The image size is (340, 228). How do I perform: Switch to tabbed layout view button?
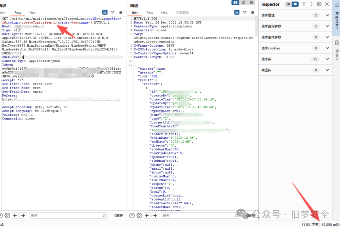coord(251,3)
